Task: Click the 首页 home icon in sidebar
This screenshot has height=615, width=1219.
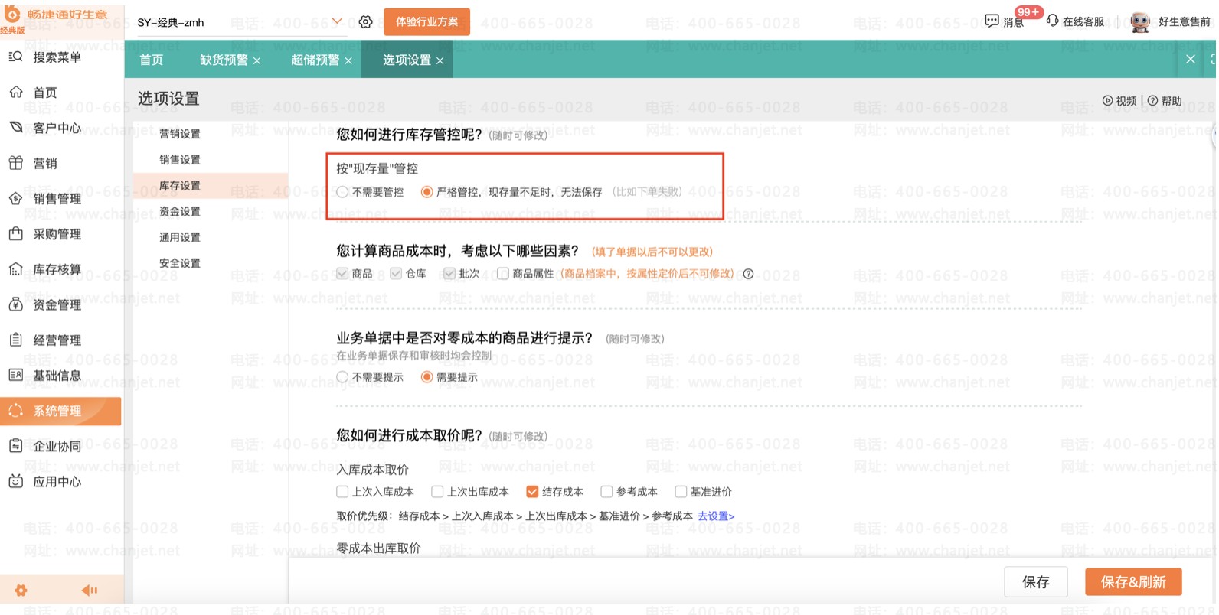Action: click(15, 93)
